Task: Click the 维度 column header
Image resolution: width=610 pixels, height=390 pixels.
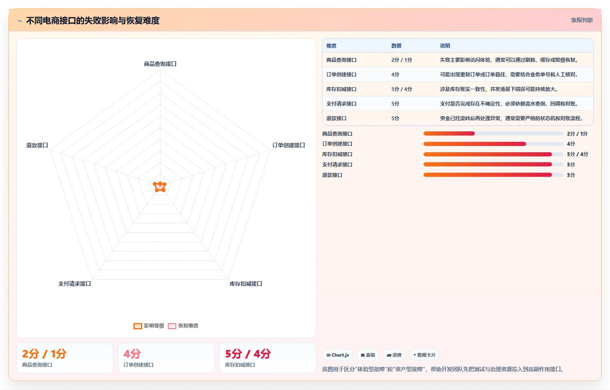Action: (x=331, y=46)
